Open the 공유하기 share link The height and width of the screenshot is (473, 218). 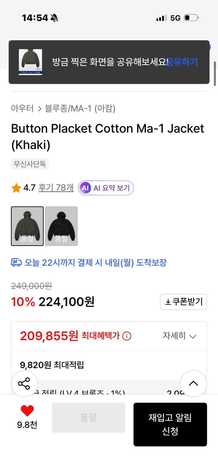click(182, 62)
